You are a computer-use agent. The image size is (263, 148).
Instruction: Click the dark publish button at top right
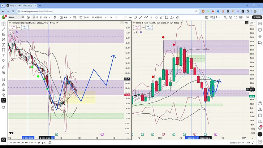257,17
